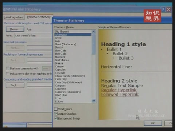Click the theme list scrollbar thumb
This screenshot has height=131, width=175.
[x=94, y=44]
